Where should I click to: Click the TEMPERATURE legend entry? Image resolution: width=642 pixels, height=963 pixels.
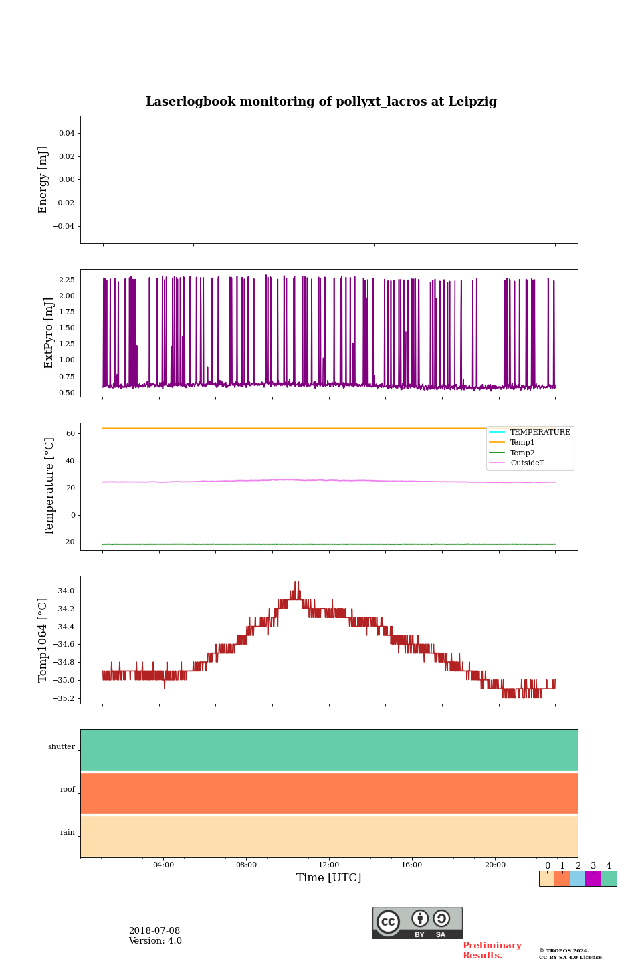[x=530, y=432]
